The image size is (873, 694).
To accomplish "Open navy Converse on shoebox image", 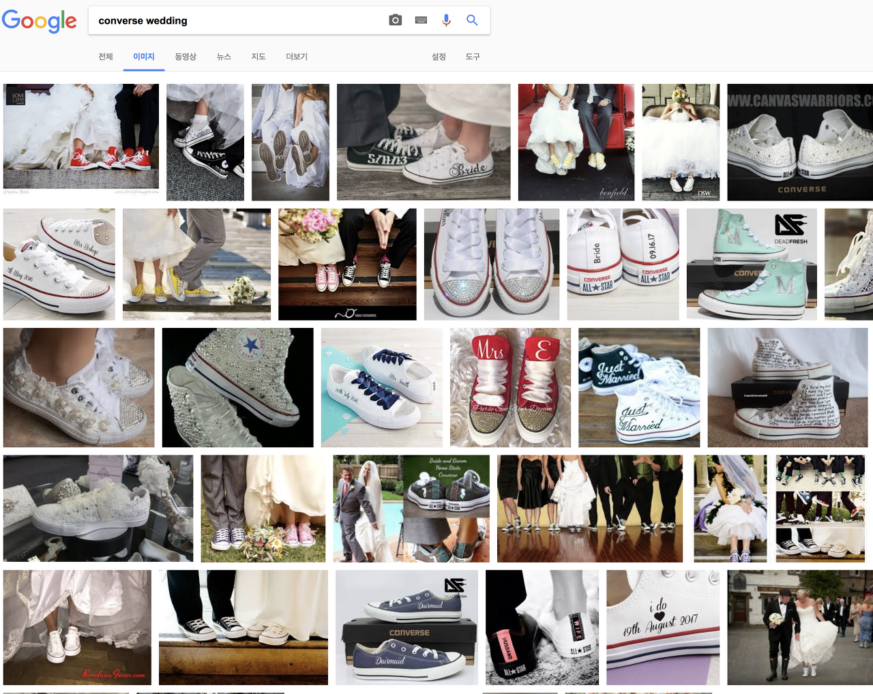I will pos(406,627).
